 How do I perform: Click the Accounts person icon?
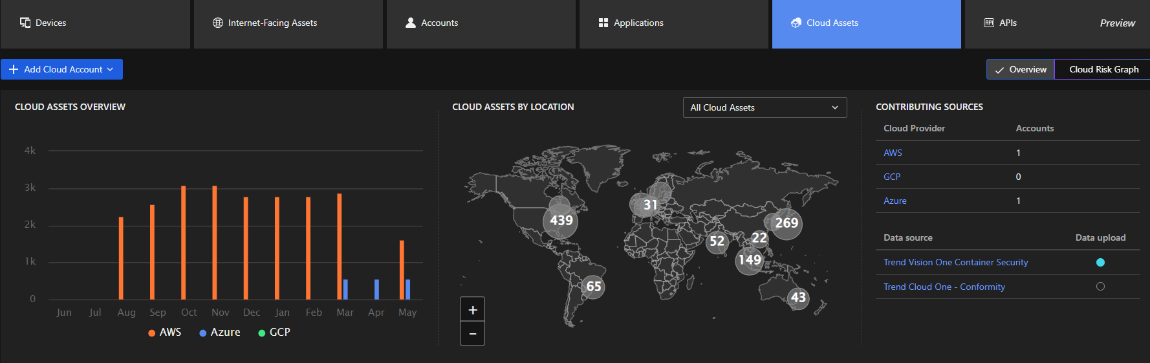click(x=411, y=23)
